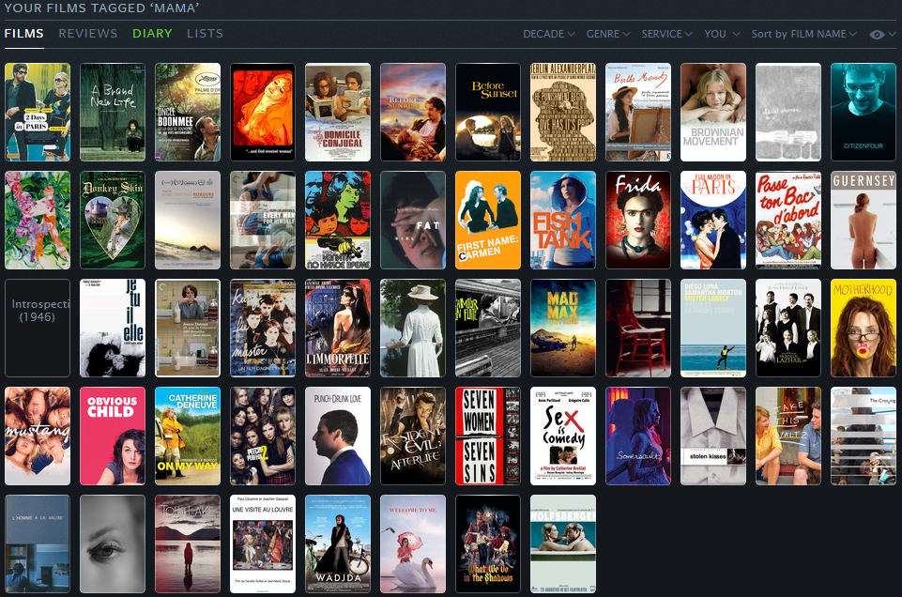Open the Motherhood poster

pyautogui.click(x=864, y=328)
